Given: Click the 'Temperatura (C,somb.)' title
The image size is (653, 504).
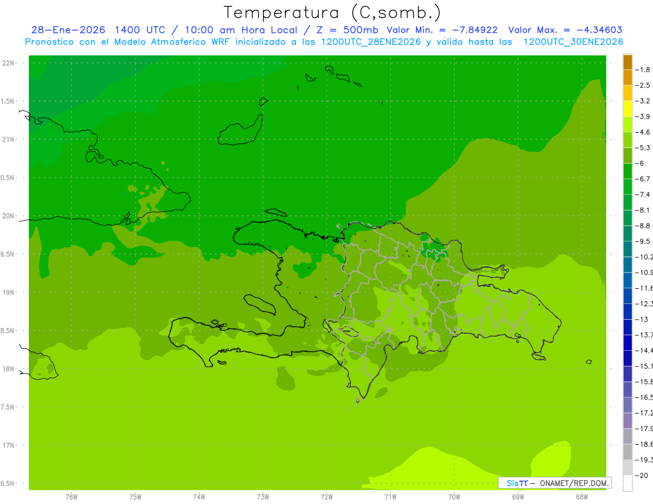Looking at the screenshot, I should point(332,13).
